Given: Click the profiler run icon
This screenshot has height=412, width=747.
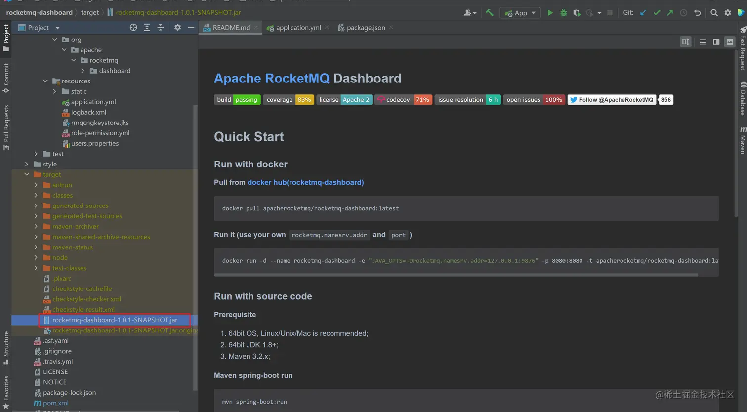Looking at the screenshot, I should click(x=589, y=13).
